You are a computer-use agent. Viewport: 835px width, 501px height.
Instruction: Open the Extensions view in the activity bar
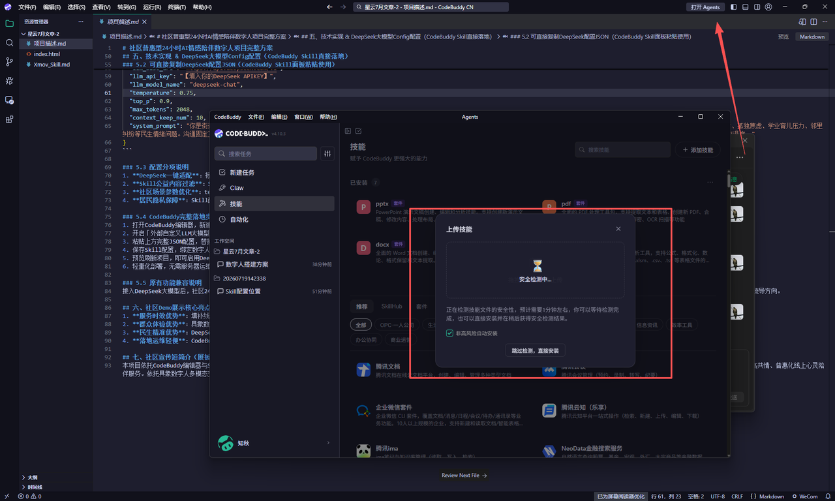pos(9,119)
